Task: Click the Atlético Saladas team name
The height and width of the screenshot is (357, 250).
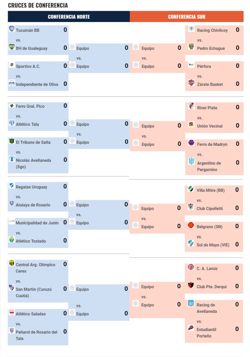Action: click(30, 314)
